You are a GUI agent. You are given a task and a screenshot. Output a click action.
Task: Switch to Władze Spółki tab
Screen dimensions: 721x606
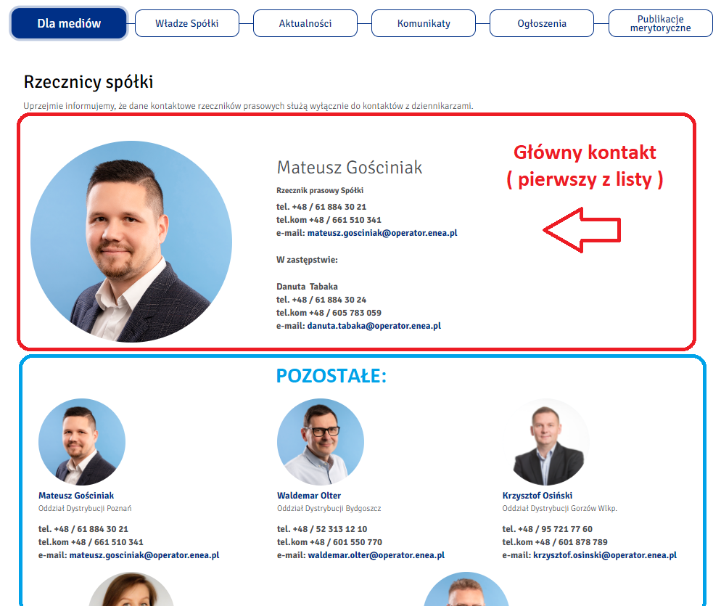[x=187, y=23]
